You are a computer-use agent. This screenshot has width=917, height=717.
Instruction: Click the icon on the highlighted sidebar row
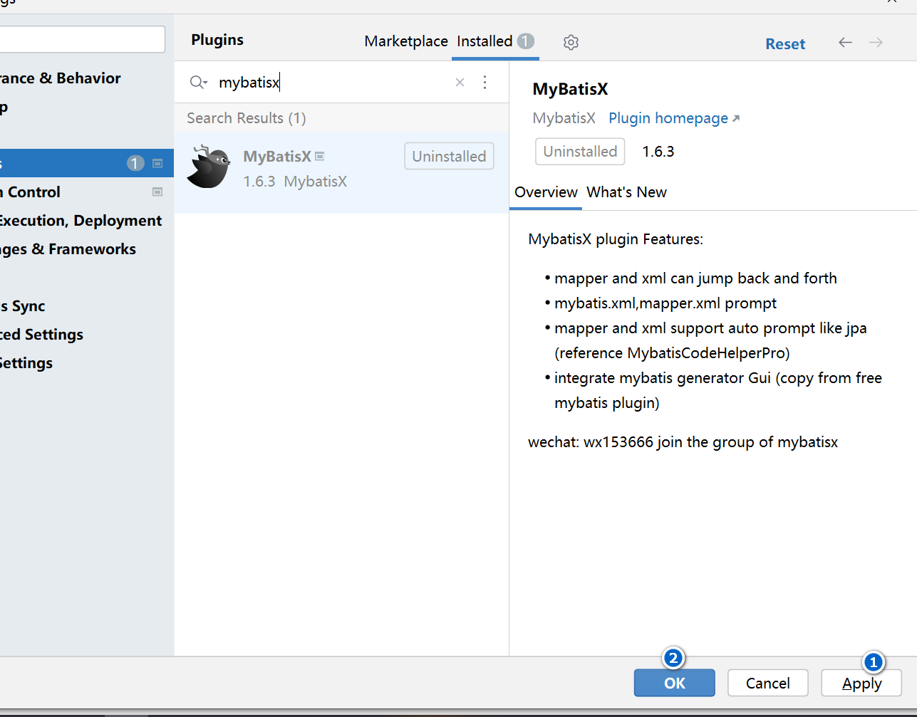coord(157,164)
